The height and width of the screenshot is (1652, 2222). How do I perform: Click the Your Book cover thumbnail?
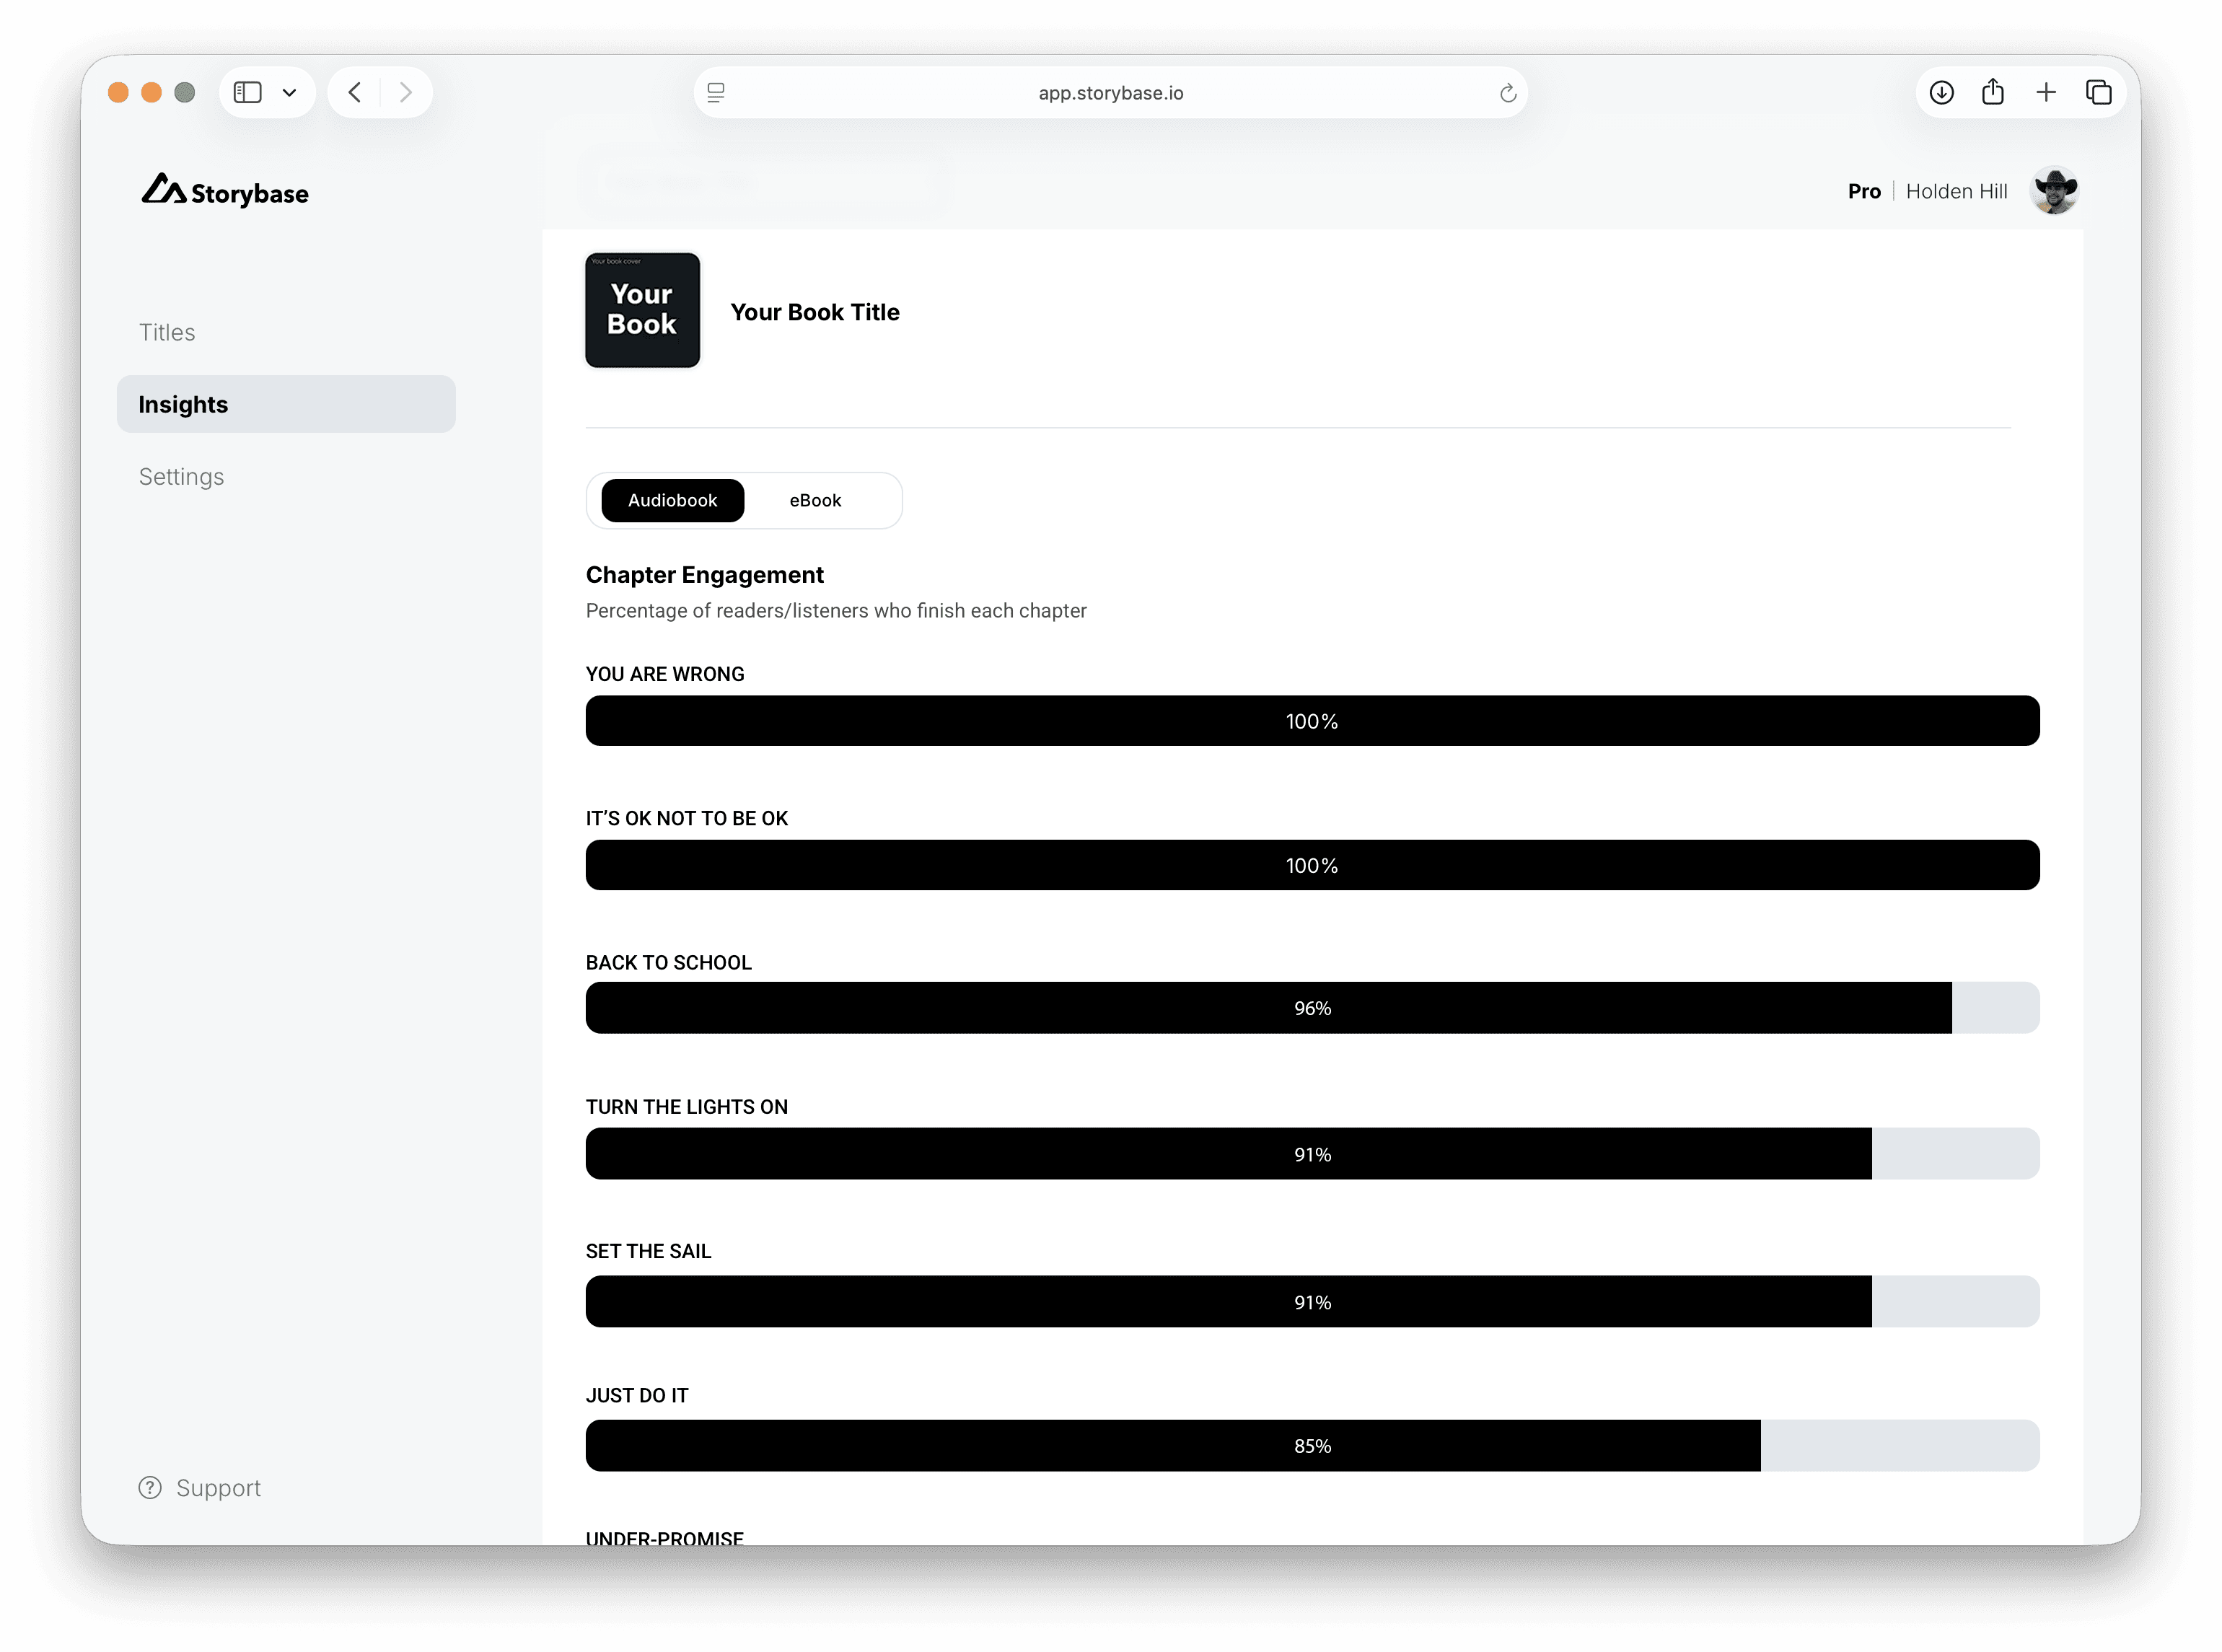(x=642, y=310)
